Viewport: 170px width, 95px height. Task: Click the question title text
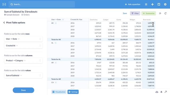21,12
